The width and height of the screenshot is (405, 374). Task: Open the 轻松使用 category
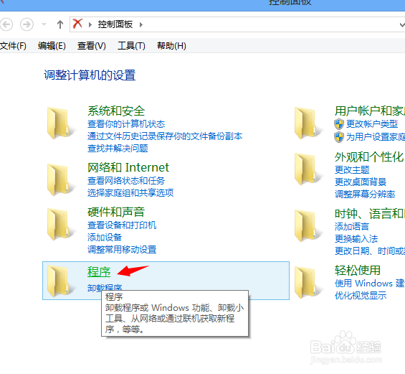[358, 271]
